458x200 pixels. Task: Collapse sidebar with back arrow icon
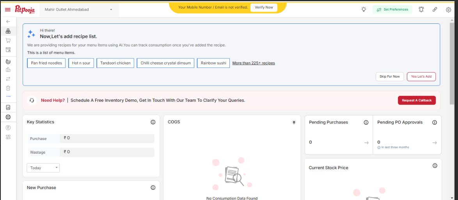(8, 21)
